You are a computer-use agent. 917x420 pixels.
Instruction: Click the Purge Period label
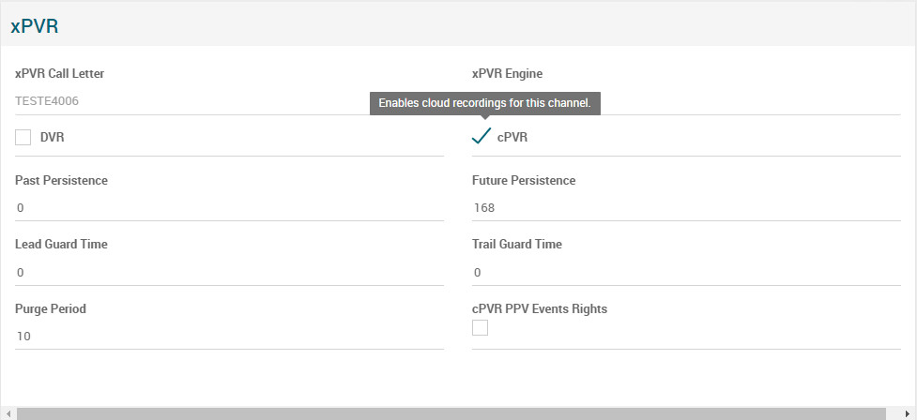[51, 308]
